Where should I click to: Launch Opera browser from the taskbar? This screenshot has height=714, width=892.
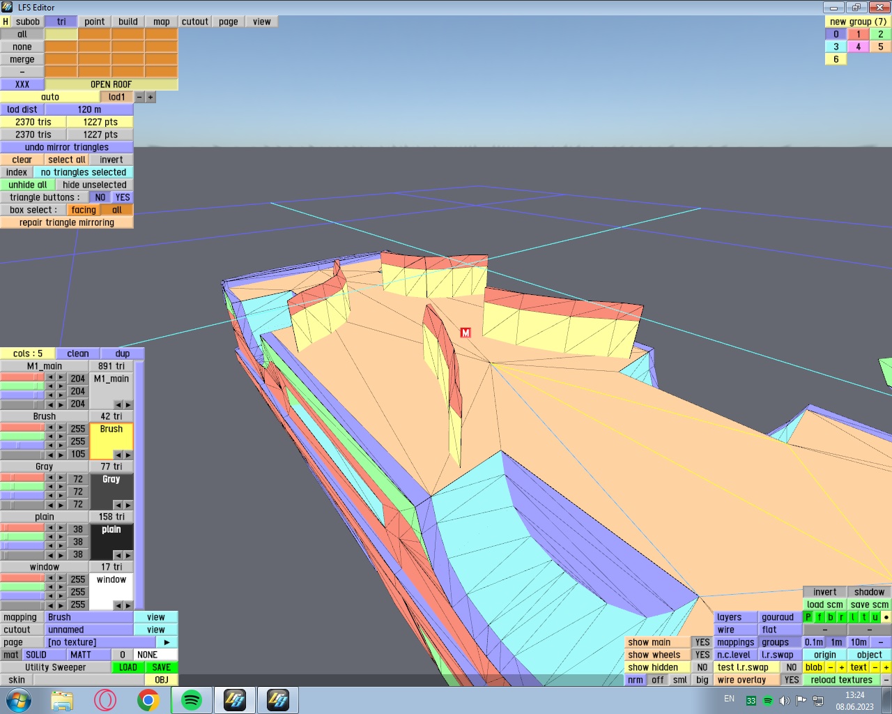pos(105,700)
